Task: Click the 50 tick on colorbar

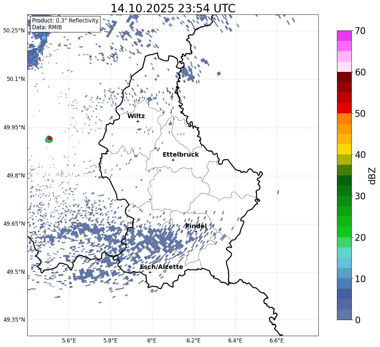Action: pyautogui.click(x=360, y=113)
